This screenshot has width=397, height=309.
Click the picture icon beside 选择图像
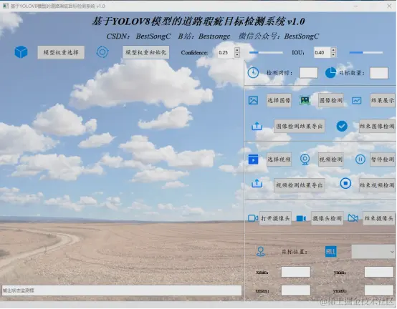click(x=253, y=100)
